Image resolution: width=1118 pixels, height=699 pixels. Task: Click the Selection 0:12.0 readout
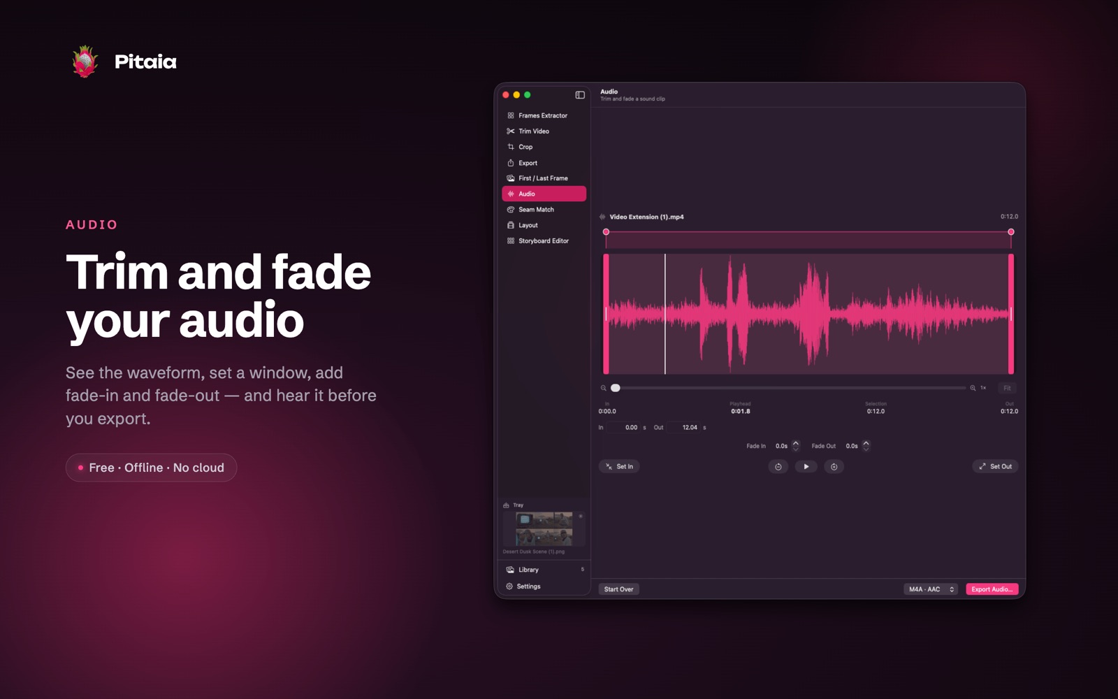(876, 408)
